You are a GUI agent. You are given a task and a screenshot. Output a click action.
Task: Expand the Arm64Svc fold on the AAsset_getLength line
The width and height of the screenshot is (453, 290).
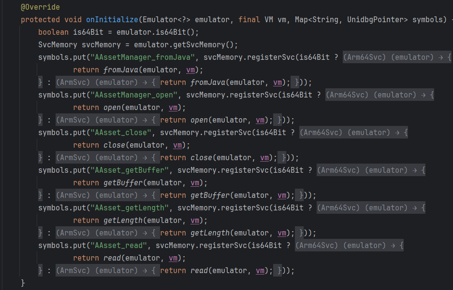tap(371, 208)
